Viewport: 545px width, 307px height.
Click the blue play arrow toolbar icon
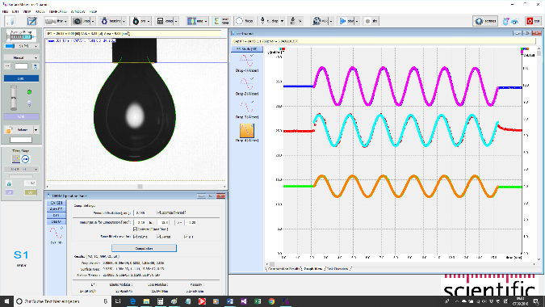pyautogui.click(x=342, y=21)
